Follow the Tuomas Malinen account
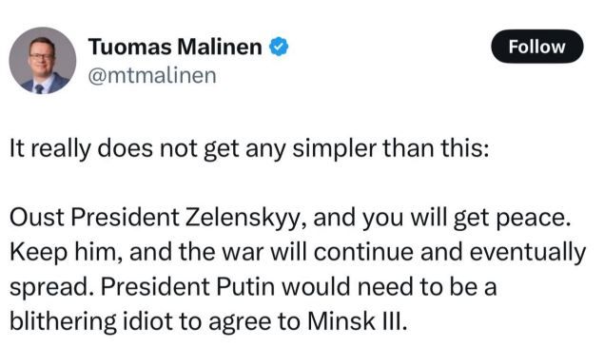Screen dimensions: 604x347 coord(537,47)
